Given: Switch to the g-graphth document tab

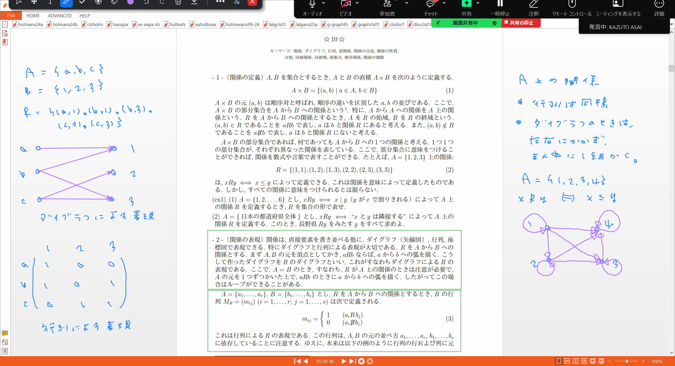Looking at the screenshot, I should 335,25.
